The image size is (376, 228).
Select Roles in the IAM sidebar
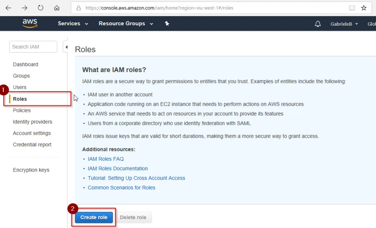(20, 99)
